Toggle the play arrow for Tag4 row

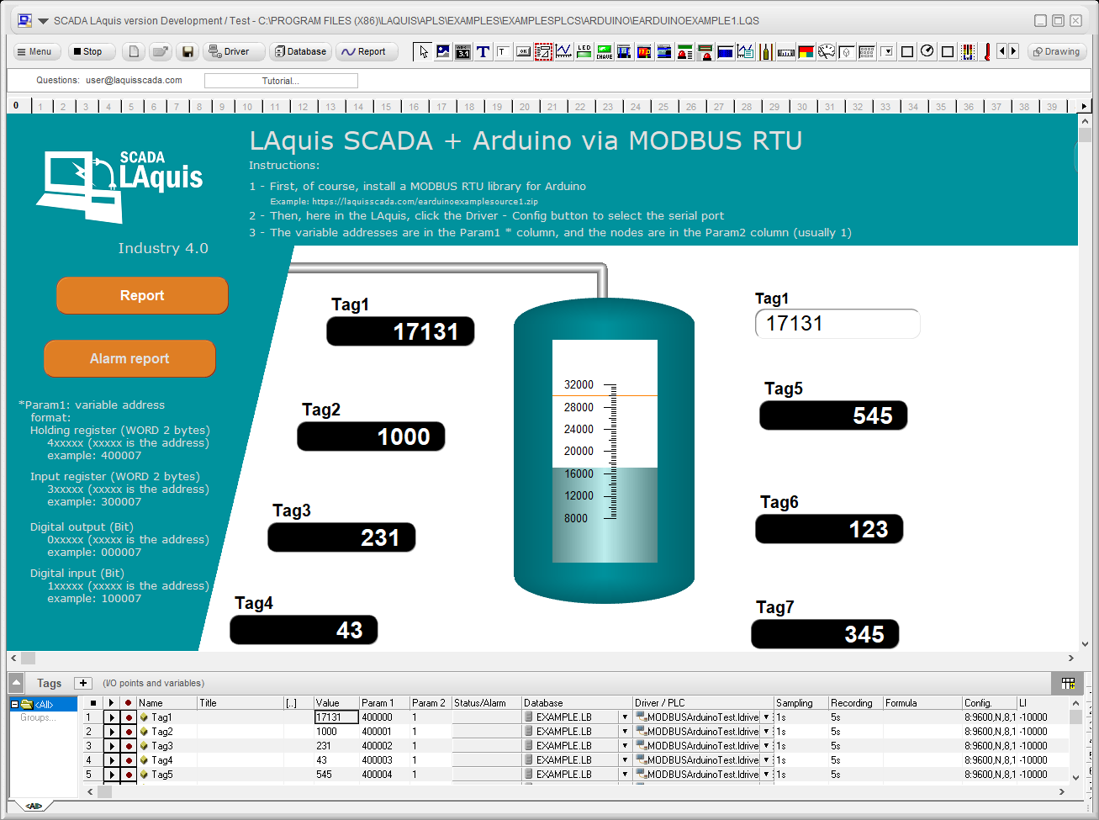(x=112, y=760)
